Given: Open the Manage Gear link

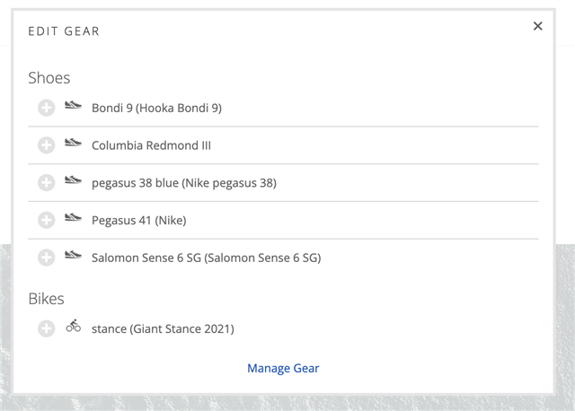Looking at the screenshot, I should click(x=283, y=368).
